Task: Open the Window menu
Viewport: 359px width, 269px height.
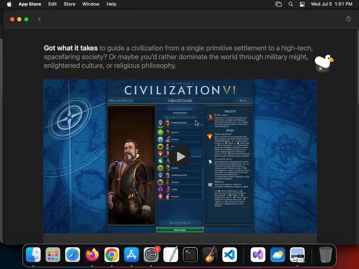Action: tap(91, 4)
